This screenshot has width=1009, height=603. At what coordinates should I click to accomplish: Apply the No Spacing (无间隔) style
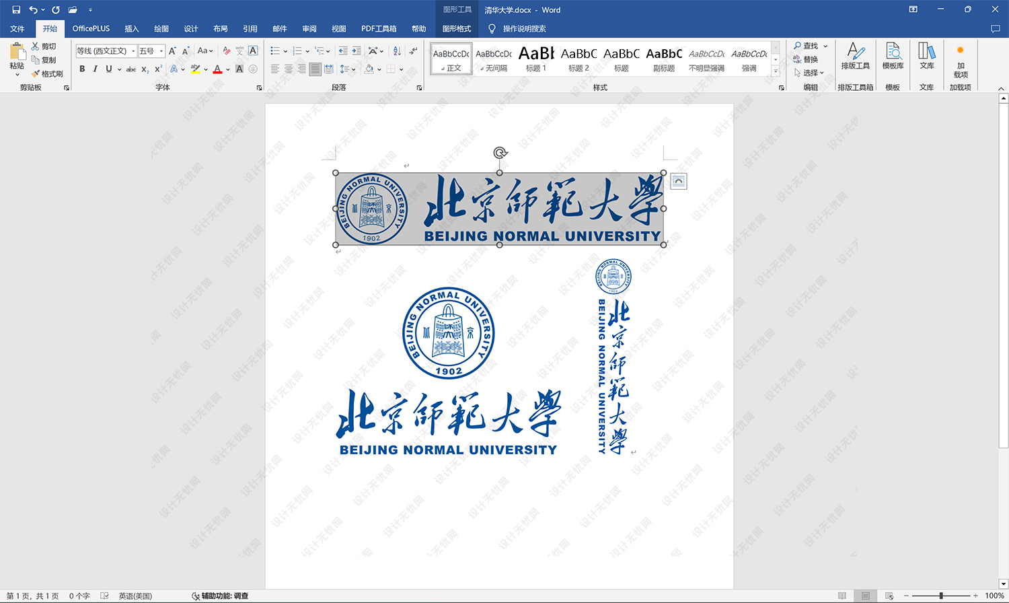[x=494, y=59]
